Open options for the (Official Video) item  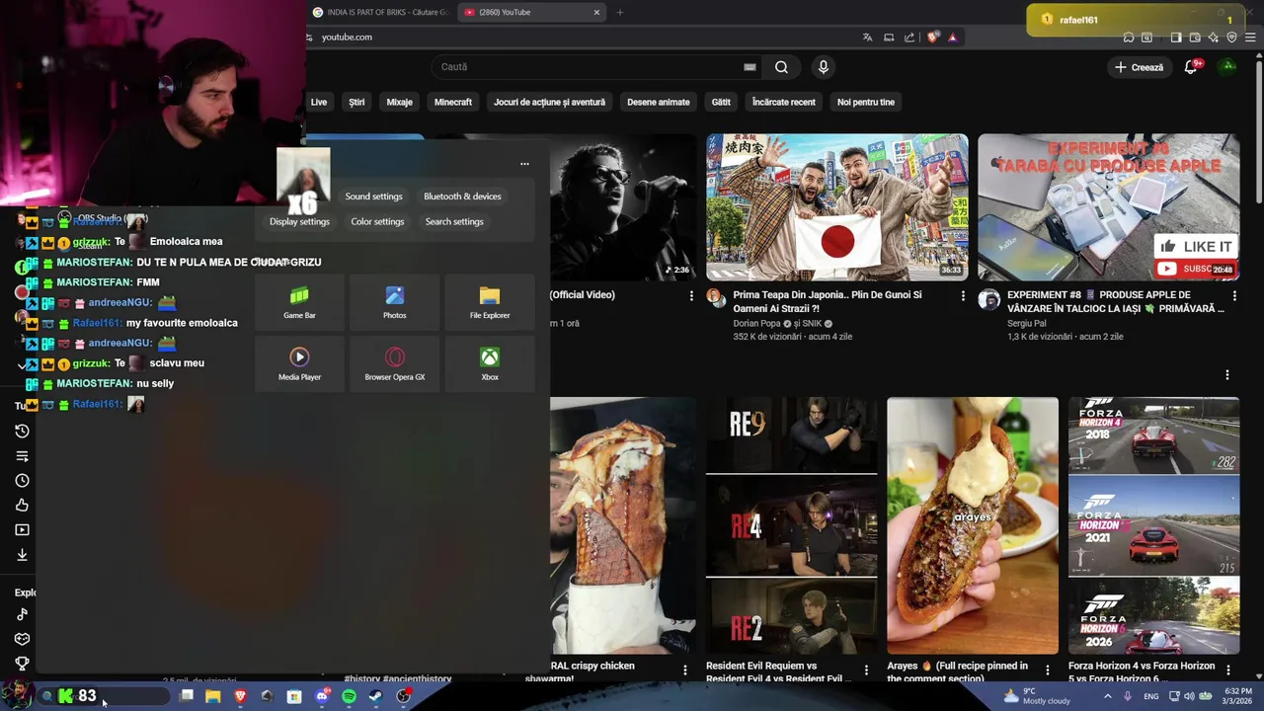(x=691, y=295)
